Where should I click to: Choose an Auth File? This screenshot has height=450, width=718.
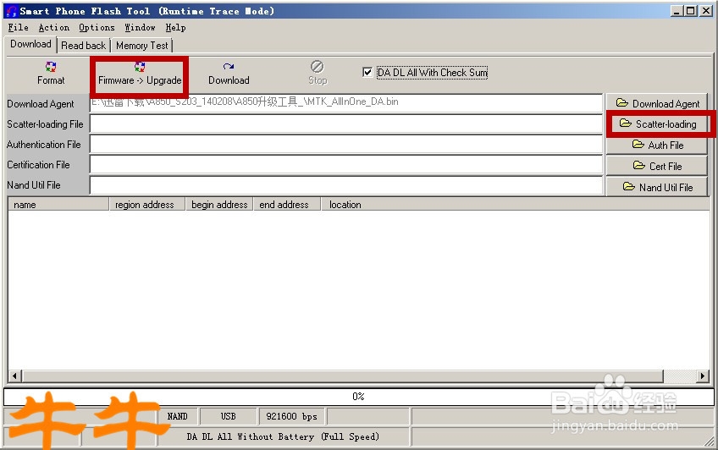[657, 145]
